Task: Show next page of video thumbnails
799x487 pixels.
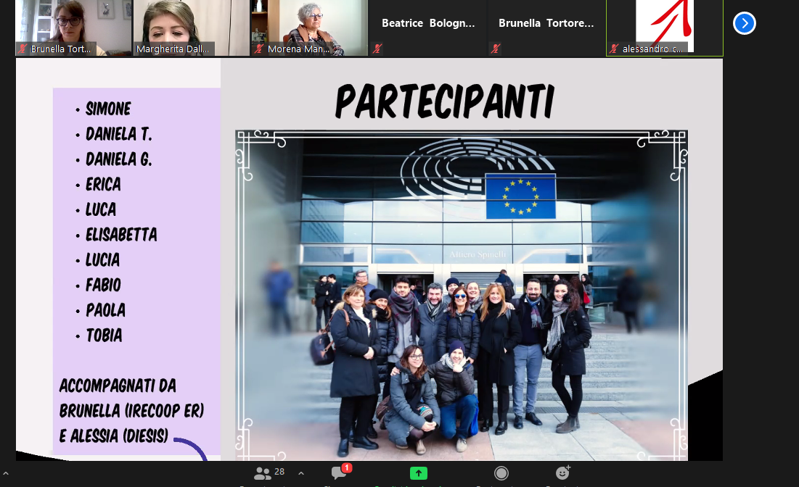Action: (744, 23)
